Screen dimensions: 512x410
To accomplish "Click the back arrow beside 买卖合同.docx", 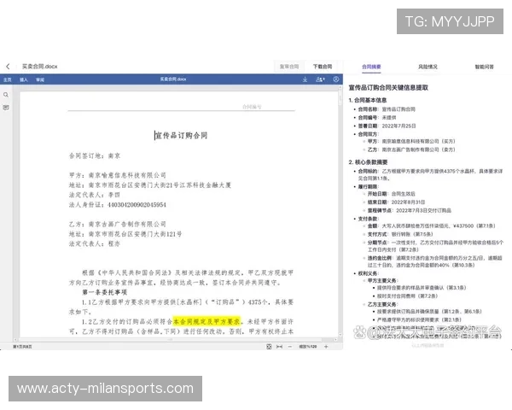I will tap(8, 66).
